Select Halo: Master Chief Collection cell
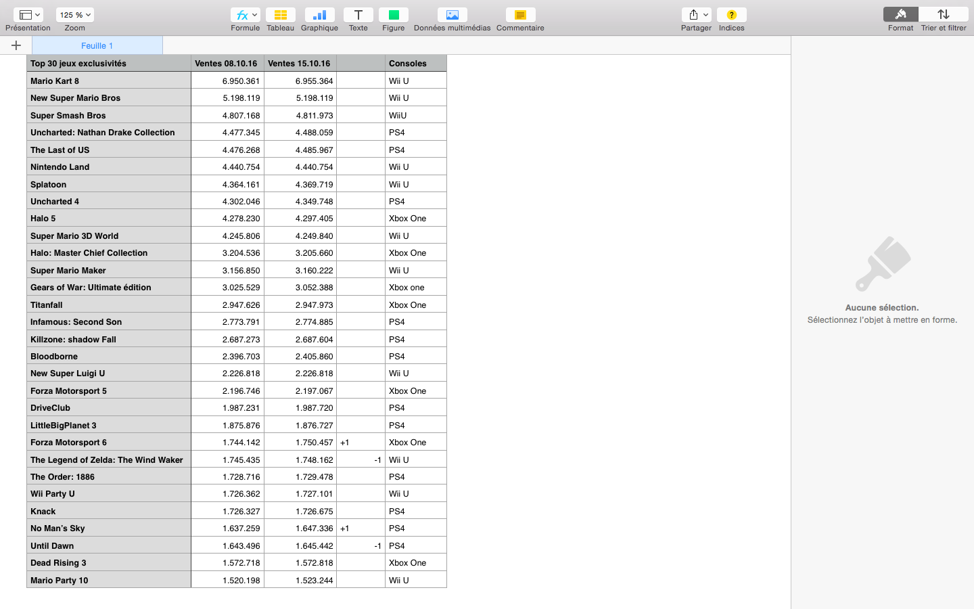This screenshot has width=974, height=609. pyautogui.click(x=109, y=253)
